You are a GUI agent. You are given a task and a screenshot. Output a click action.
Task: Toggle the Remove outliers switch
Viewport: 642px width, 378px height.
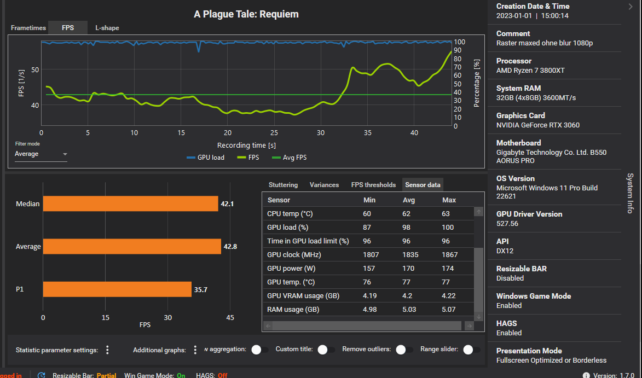click(x=404, y=350)
